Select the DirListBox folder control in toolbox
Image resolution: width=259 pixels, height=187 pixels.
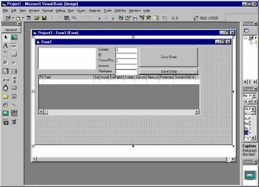click(x=5, y=97)
